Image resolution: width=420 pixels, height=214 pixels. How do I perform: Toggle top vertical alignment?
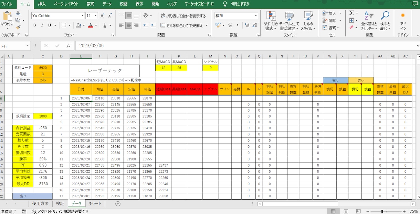click(121, 15)
